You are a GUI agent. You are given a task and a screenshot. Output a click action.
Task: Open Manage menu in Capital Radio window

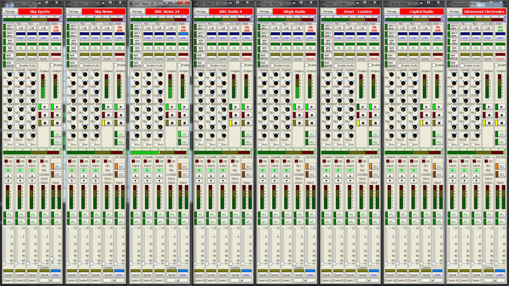(391, 11)
